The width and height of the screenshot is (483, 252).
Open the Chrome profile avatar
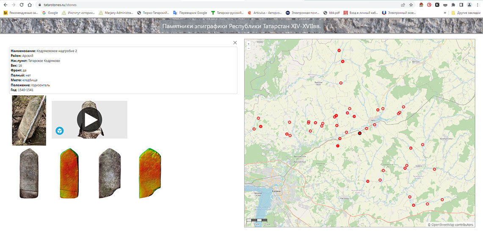click(469, 5)
